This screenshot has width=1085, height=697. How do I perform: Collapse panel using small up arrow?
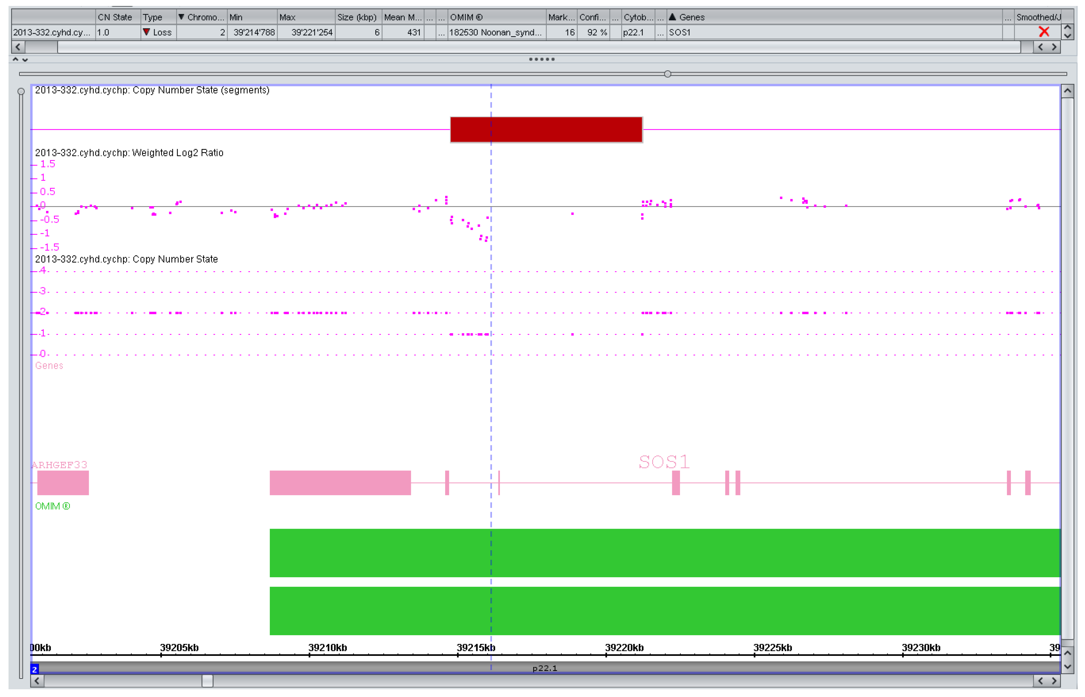click(16, 59)
